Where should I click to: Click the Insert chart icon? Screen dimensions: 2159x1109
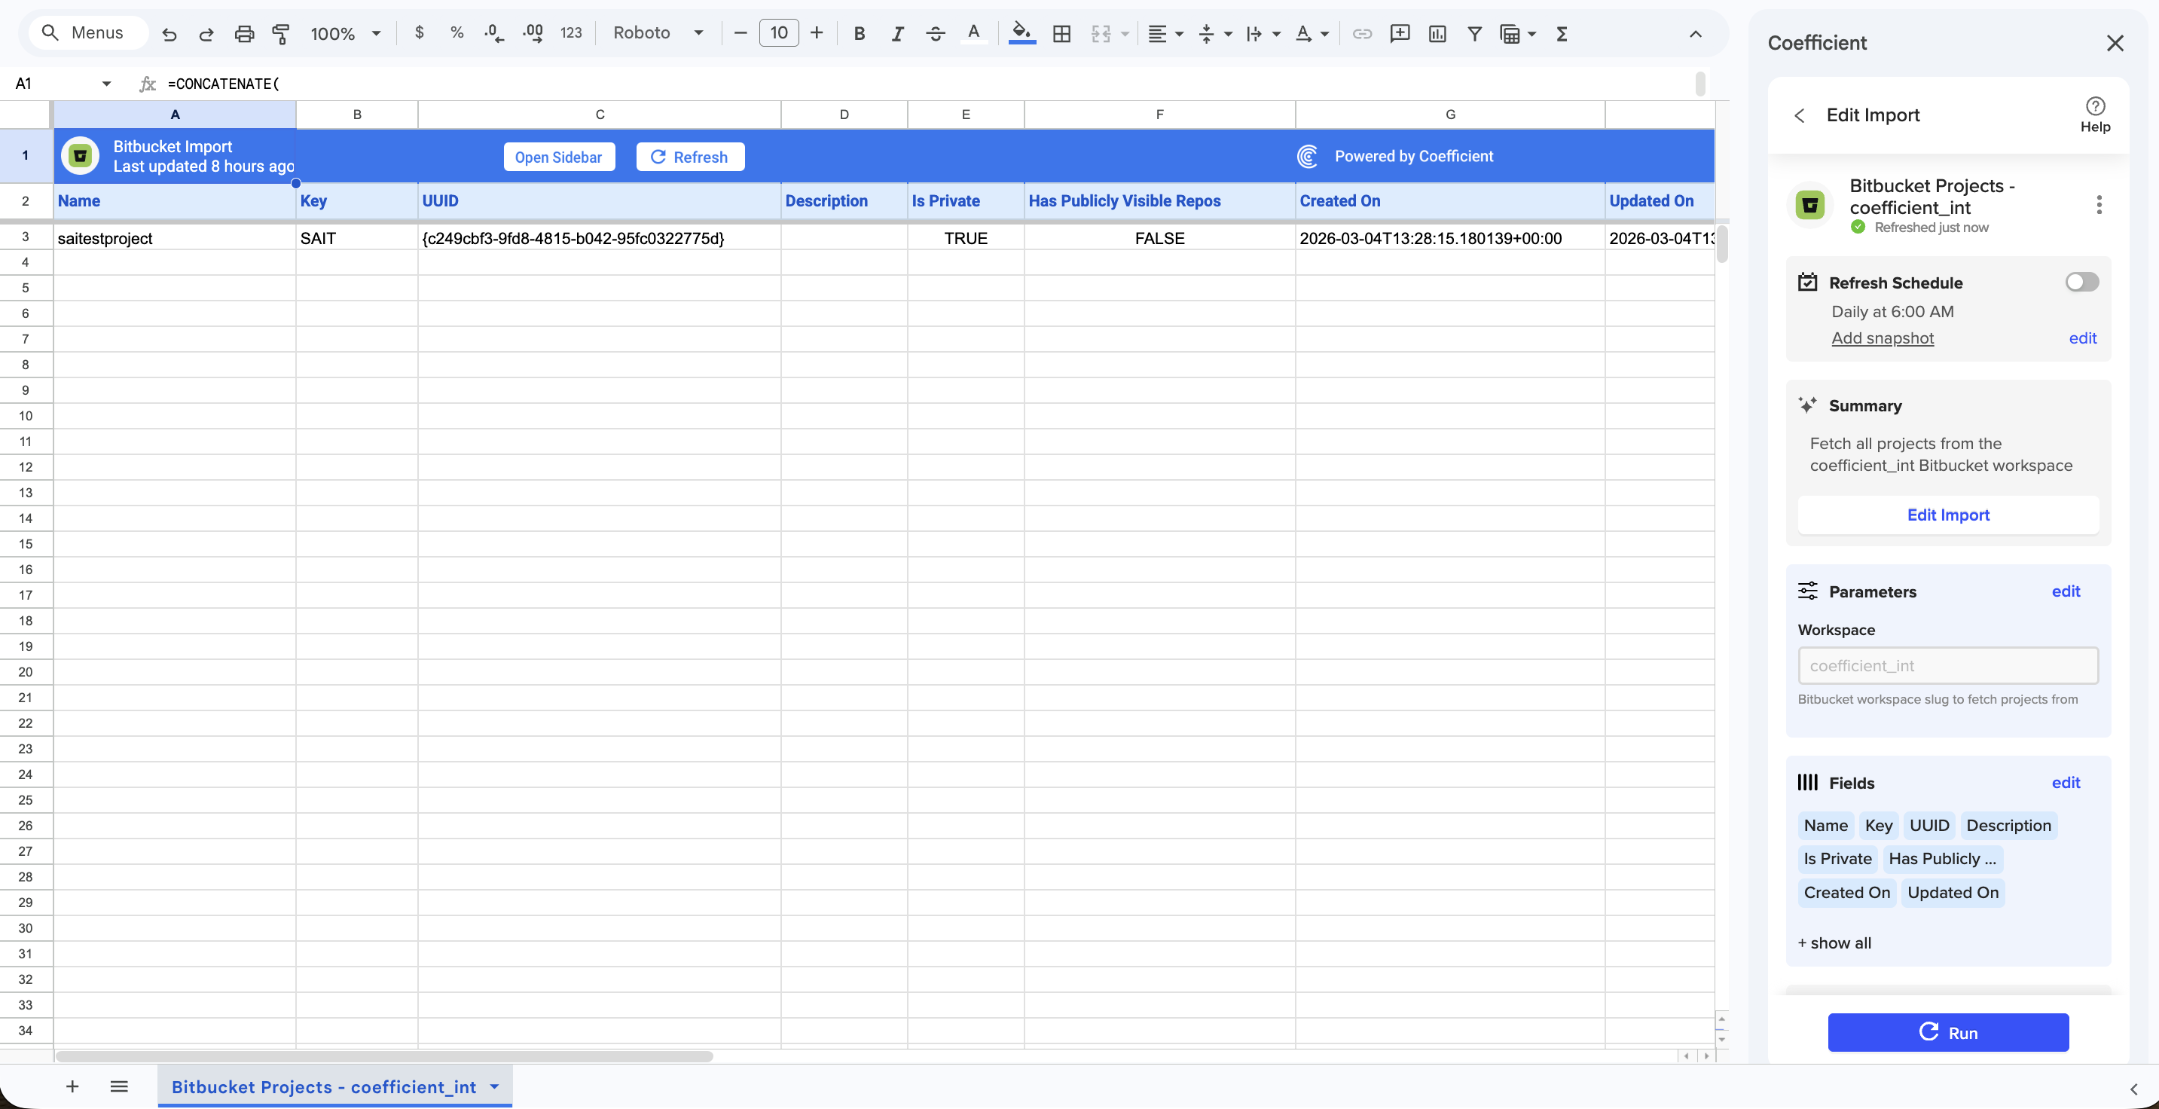click(x=1437, y=34)
